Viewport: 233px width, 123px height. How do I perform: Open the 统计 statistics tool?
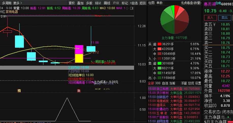[x=98, y=3]
